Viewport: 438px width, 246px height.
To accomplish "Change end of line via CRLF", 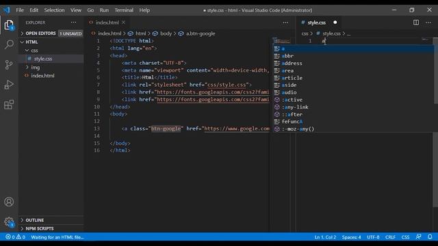I will click(390, 237).
